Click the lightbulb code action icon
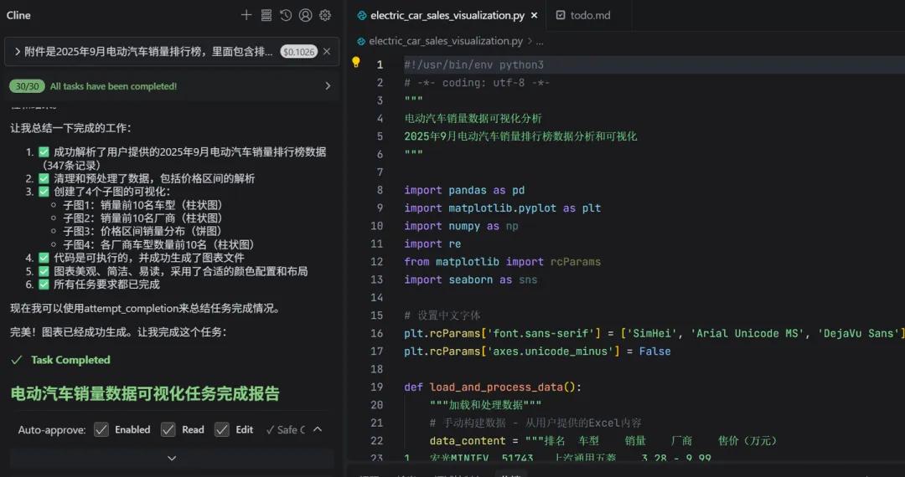 click(x=356, y=62)
